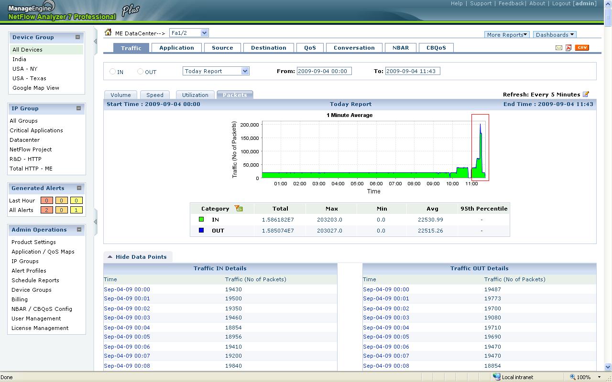Open Alert Profiles
612x382 pixels.
[29, 271]
